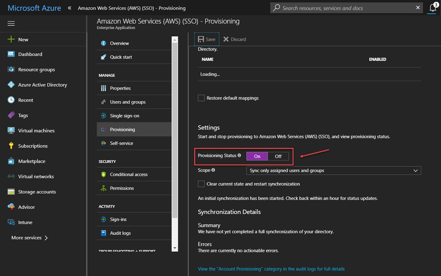The height and width of the screenshot is (276, 441).
Task: Click the Marketplace bag icon
Action: click(x=11, y=161)
